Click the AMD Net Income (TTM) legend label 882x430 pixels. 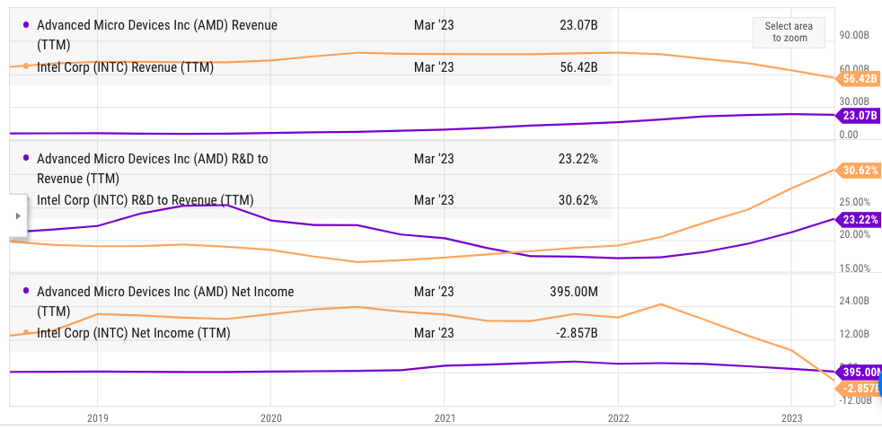(x=165, y=302)
